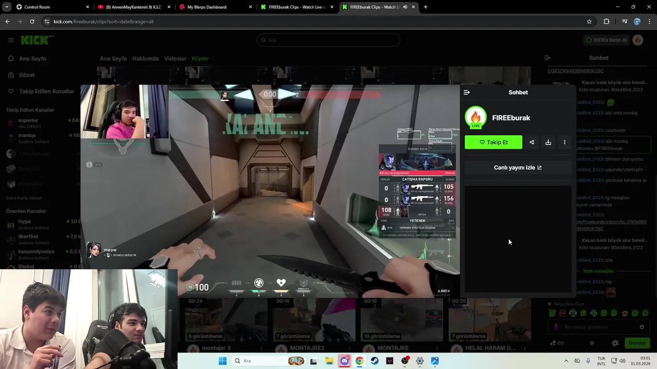Open the hamburger sidebar menu
The height and width of the screenshot is (369, 657).
(11, 40)
